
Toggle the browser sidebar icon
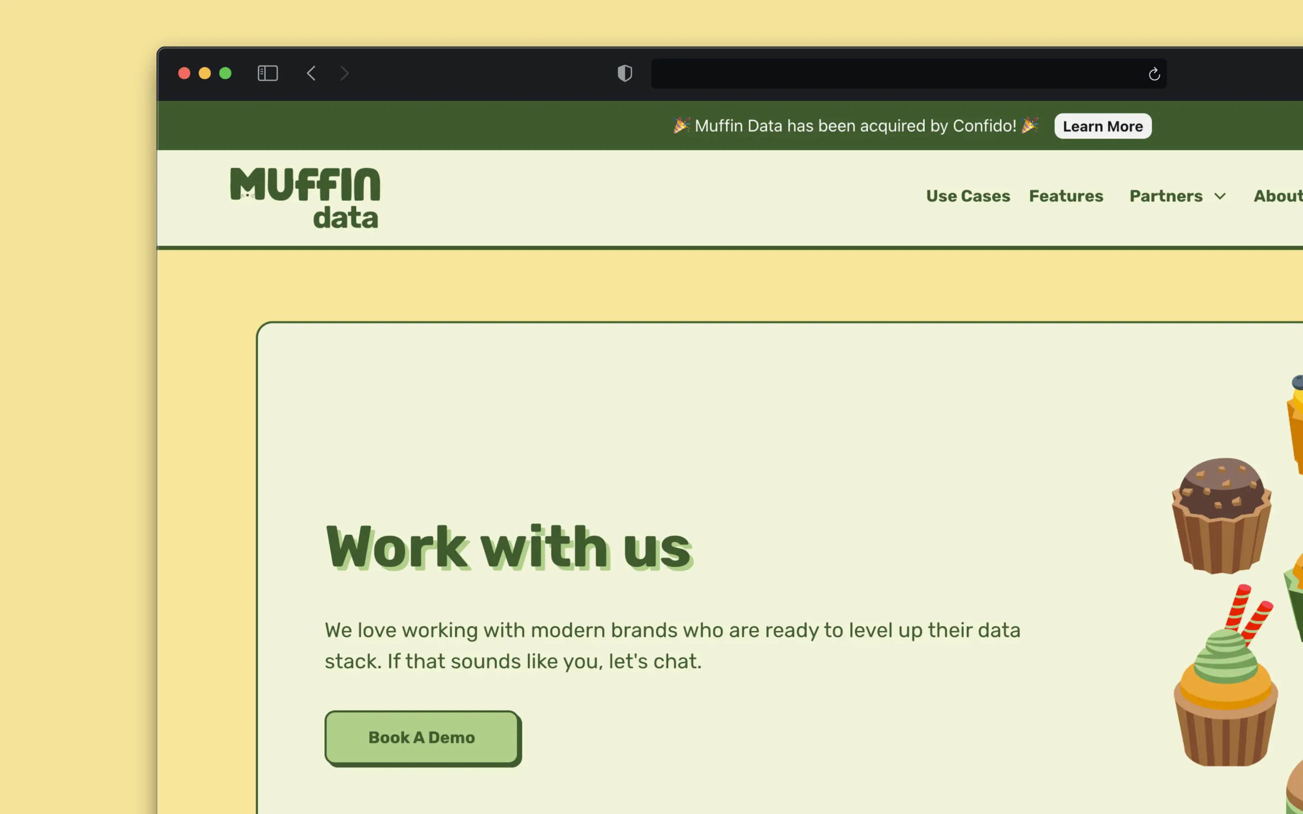coord(267,73)
